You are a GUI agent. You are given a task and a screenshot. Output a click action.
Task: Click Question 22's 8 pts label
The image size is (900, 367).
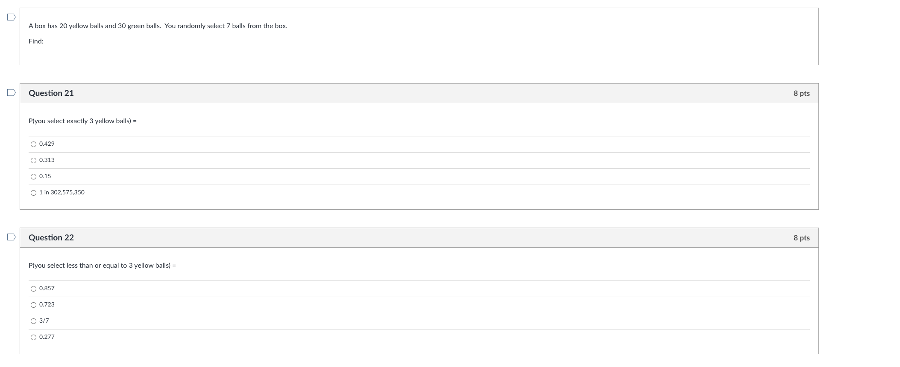(x=801, y=238)
